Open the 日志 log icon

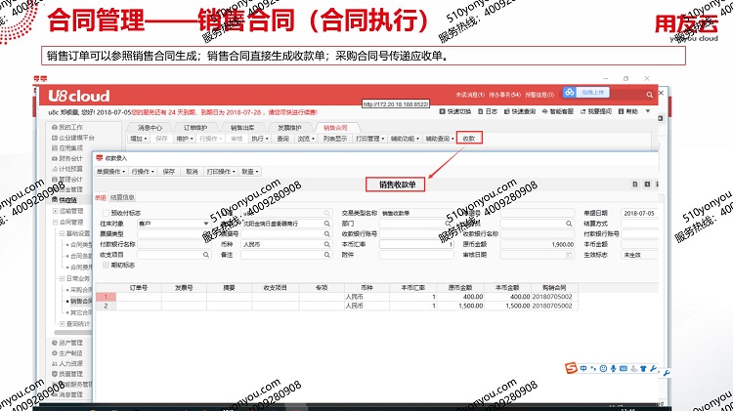490,112
